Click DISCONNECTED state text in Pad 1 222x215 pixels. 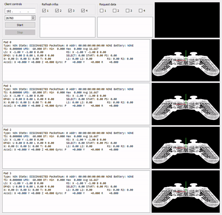click(38, 89)
